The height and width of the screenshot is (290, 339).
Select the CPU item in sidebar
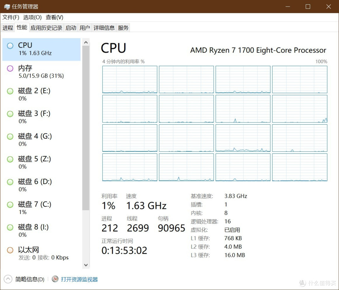[x=41, y=49]
